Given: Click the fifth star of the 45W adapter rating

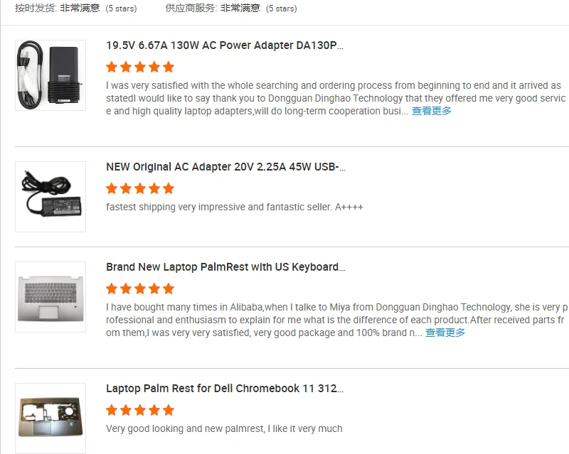Looking at the screenshot, I should point(169,189).
